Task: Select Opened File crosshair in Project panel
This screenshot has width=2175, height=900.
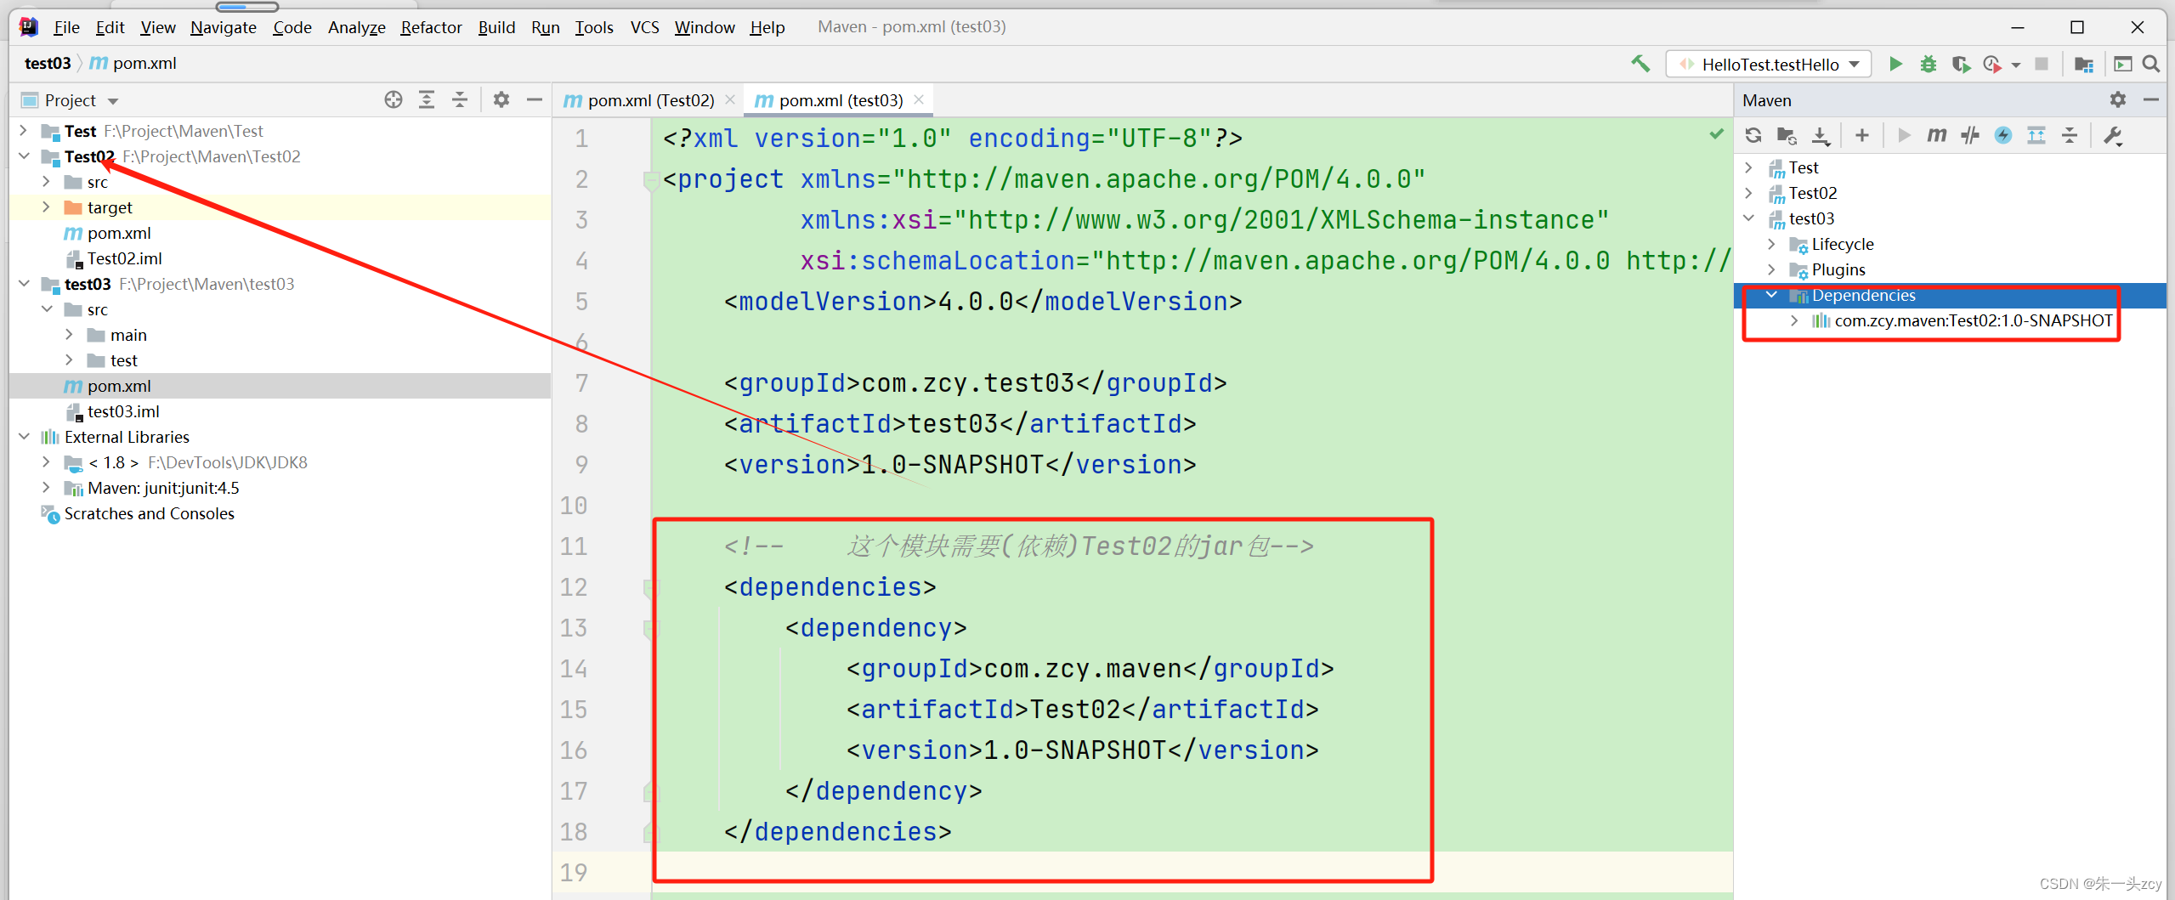Action: click(x=393, y=99)
